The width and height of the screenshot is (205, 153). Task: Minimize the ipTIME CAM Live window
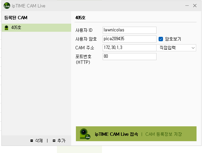pos(187,6)
